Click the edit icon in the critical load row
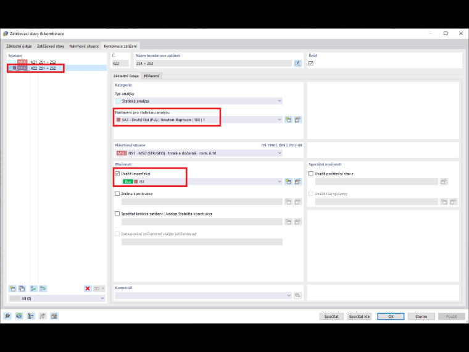Screen dimensions: 469x352 tap(297, 222)
